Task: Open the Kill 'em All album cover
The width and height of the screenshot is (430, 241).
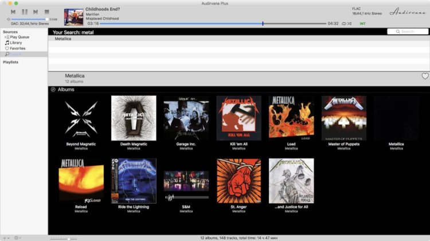Action: click(x=239, y=118)
